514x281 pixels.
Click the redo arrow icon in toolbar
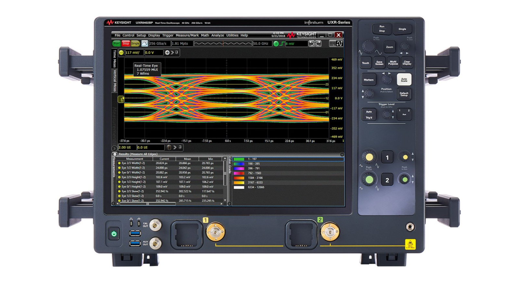tap(318, 44)
